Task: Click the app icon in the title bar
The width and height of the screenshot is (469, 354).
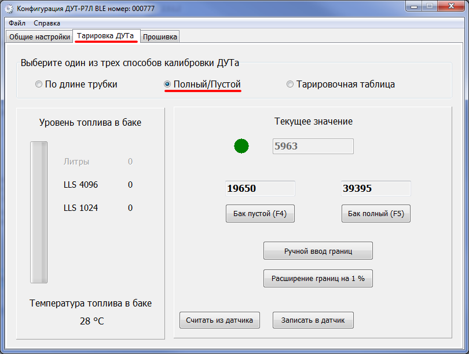Action: (9, 8)
